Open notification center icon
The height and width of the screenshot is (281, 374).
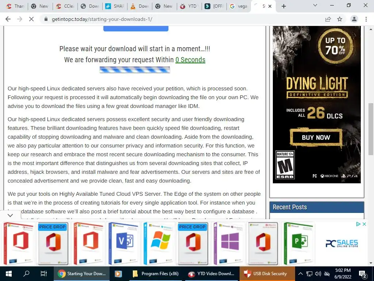coord(363,274)
